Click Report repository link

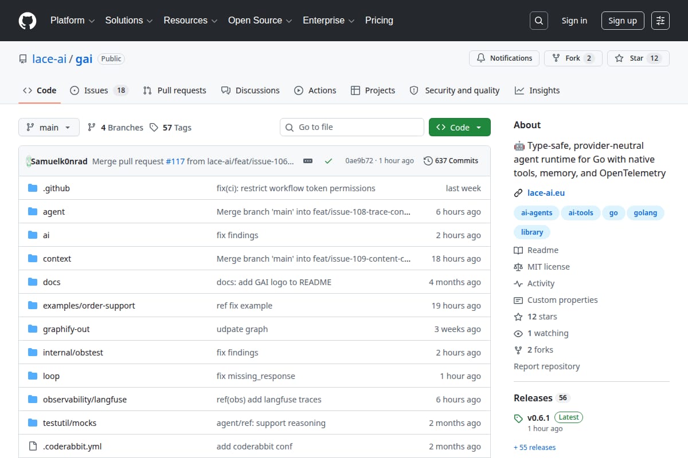546,366
